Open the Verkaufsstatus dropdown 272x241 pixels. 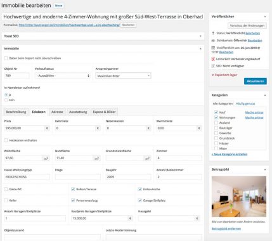63,75
